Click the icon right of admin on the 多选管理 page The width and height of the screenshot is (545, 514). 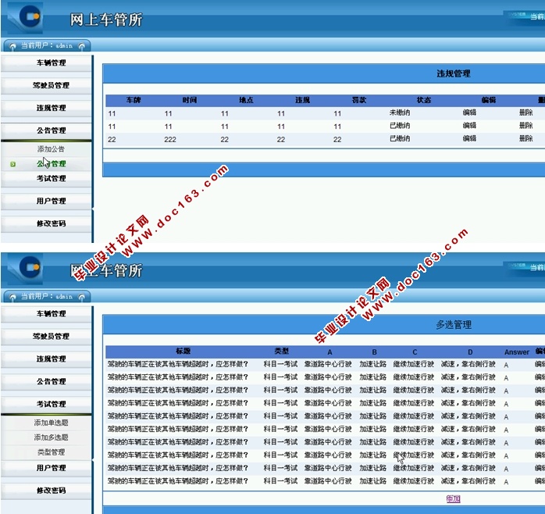[x=82, y=297]
